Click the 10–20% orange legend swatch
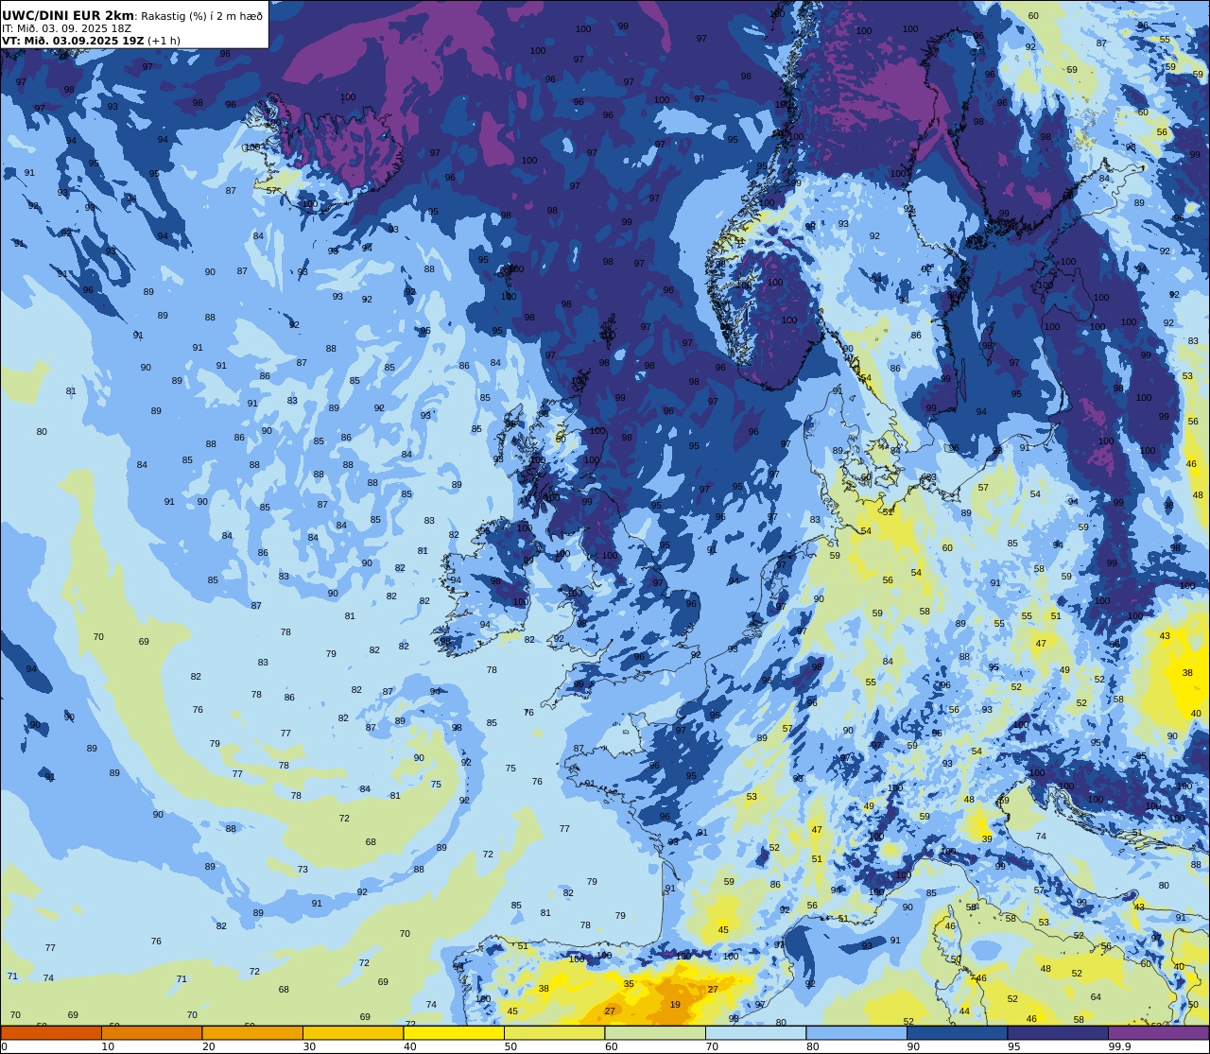 click(x=151, y=1032)
